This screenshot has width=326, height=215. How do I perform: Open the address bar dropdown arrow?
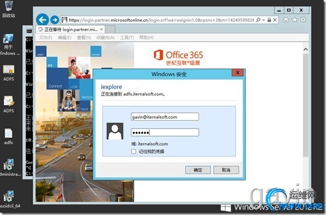coord(263,20)
